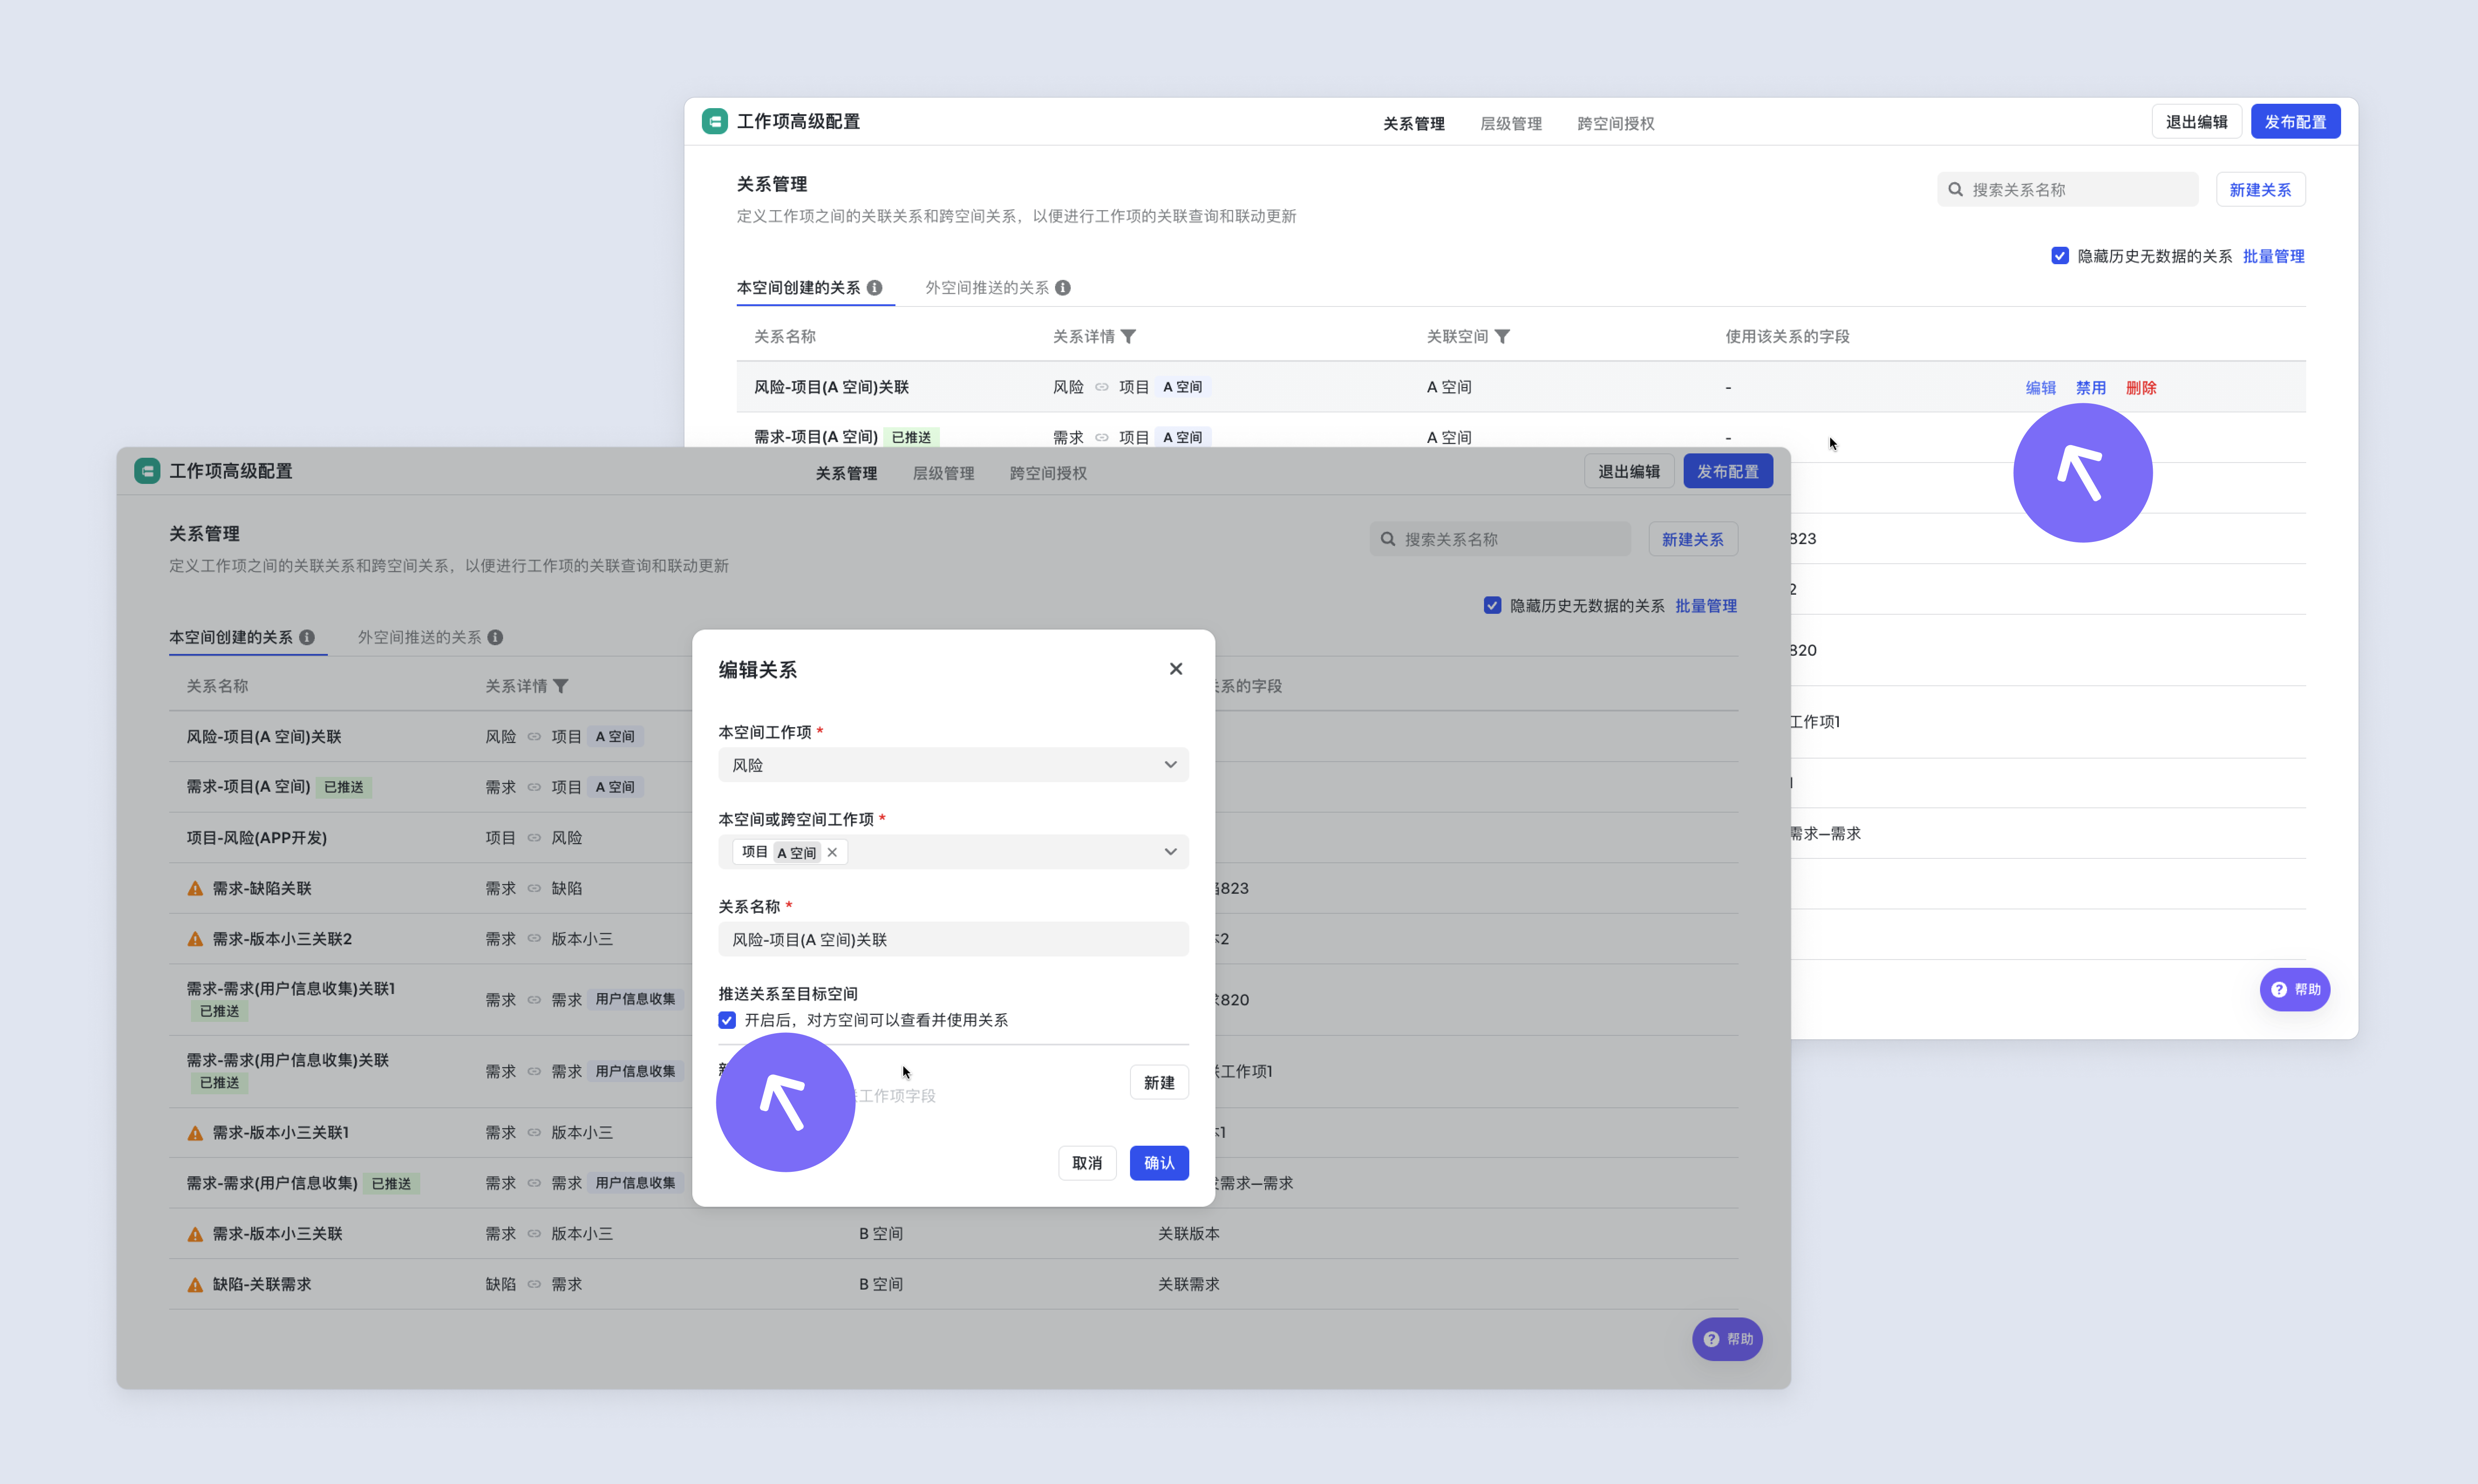Open the 本空间工作项 dropdown showing 风险
The height and width of the screenshot is (1484, 2478).
[953, 765]
